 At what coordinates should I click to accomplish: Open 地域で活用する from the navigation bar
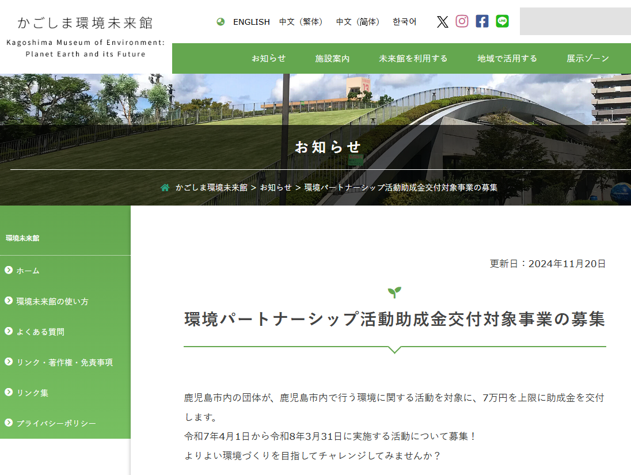point(507,58)
